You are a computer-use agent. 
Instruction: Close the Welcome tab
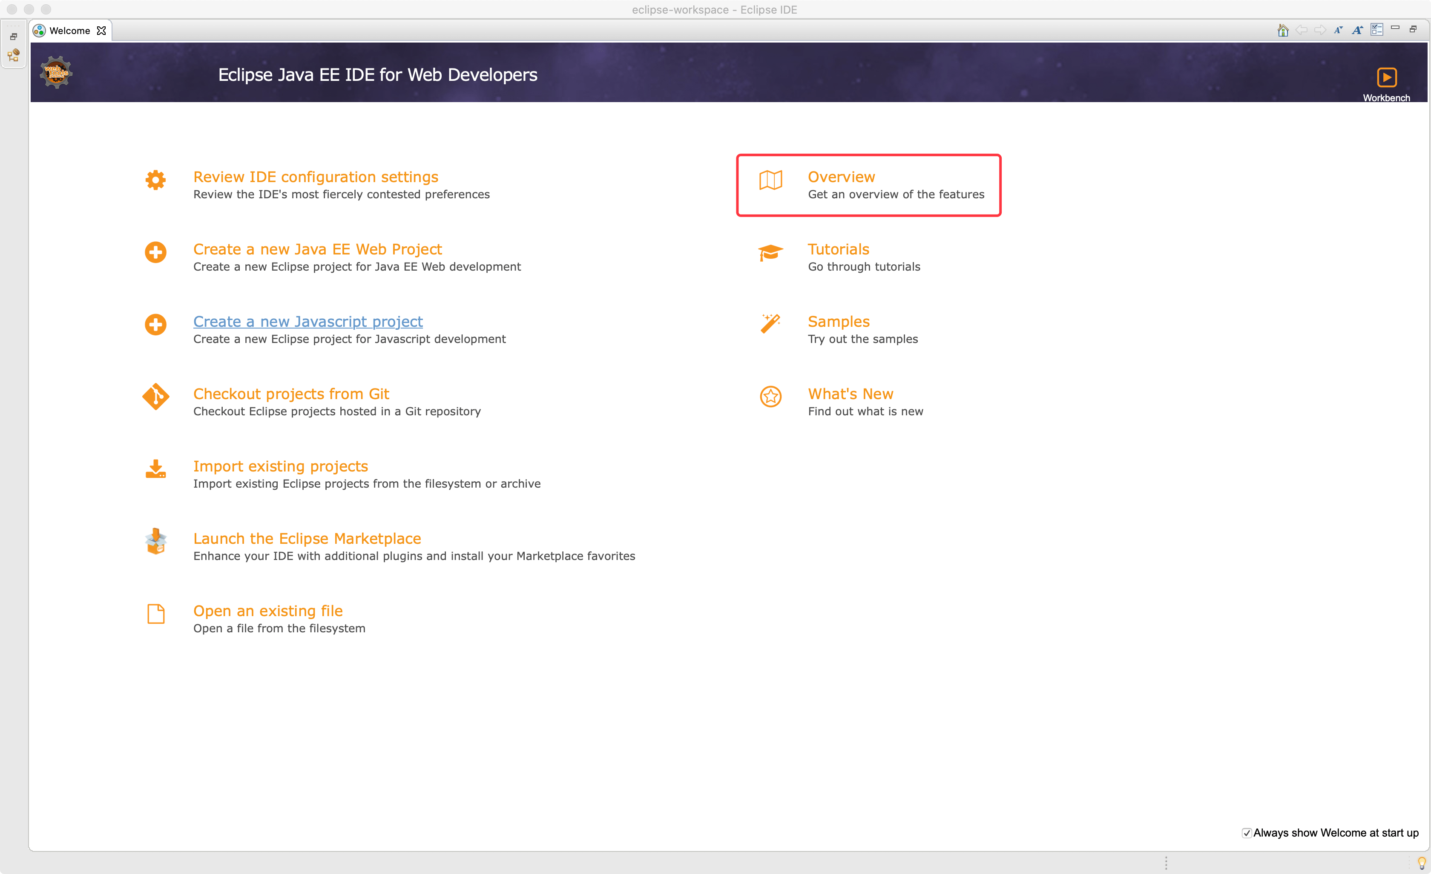point(102,31)
